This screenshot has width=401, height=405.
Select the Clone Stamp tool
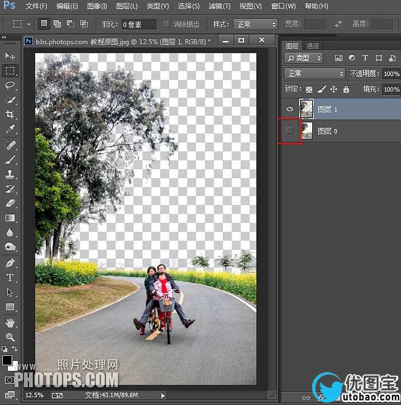click(10, 174)
